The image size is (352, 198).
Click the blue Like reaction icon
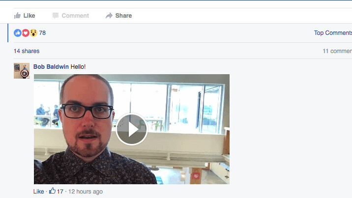18,33
